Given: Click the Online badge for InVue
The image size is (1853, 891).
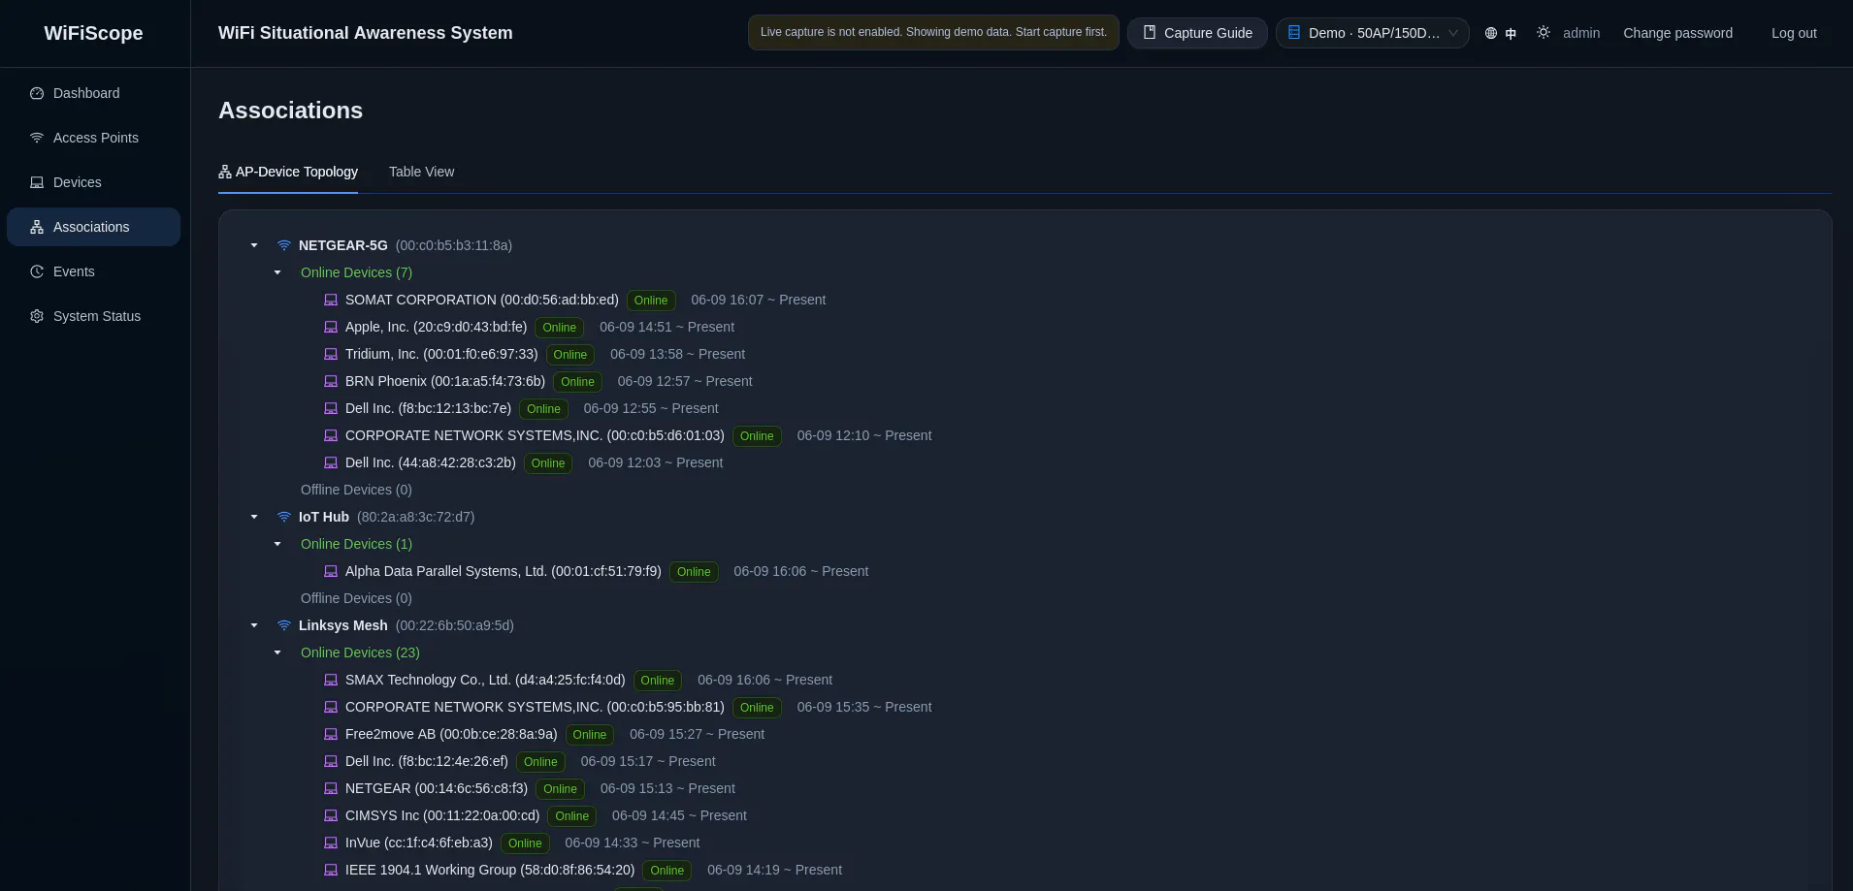Looking at the screenshot, I should (525, 843).
